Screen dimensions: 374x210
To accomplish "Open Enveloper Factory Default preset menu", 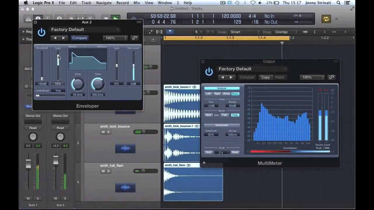I will 85,29.
